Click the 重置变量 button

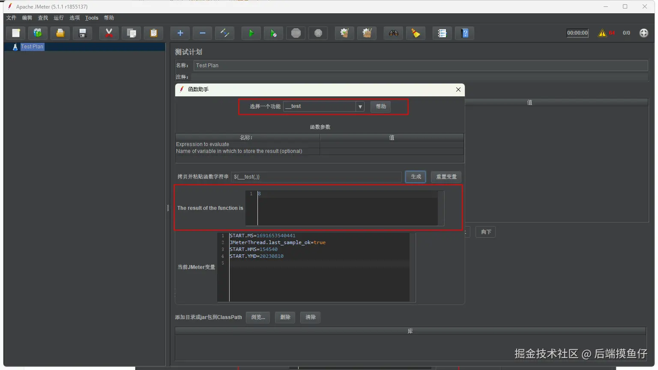(446, 176)
